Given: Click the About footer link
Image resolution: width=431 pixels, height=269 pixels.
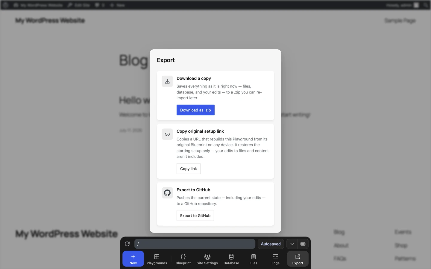Looking at the screenshot, I should [341, 245].
